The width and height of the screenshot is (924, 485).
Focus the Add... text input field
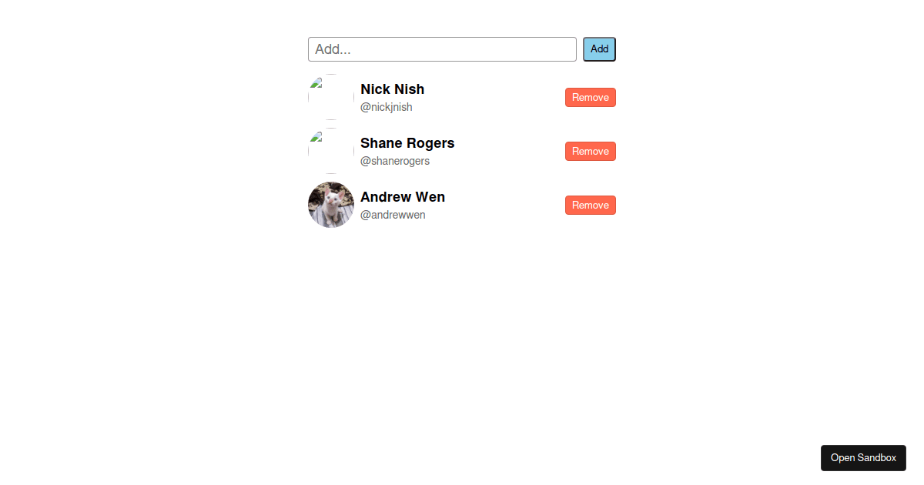coord(442,49)
